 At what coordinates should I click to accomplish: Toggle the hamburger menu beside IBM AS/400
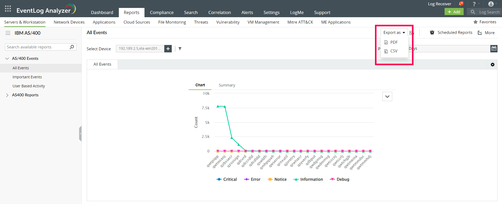click(8, 33)
